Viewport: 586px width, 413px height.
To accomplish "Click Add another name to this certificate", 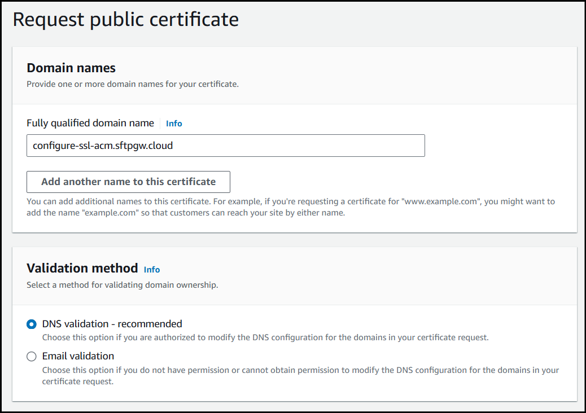I will pyautogui.click(x=128, y=182).
